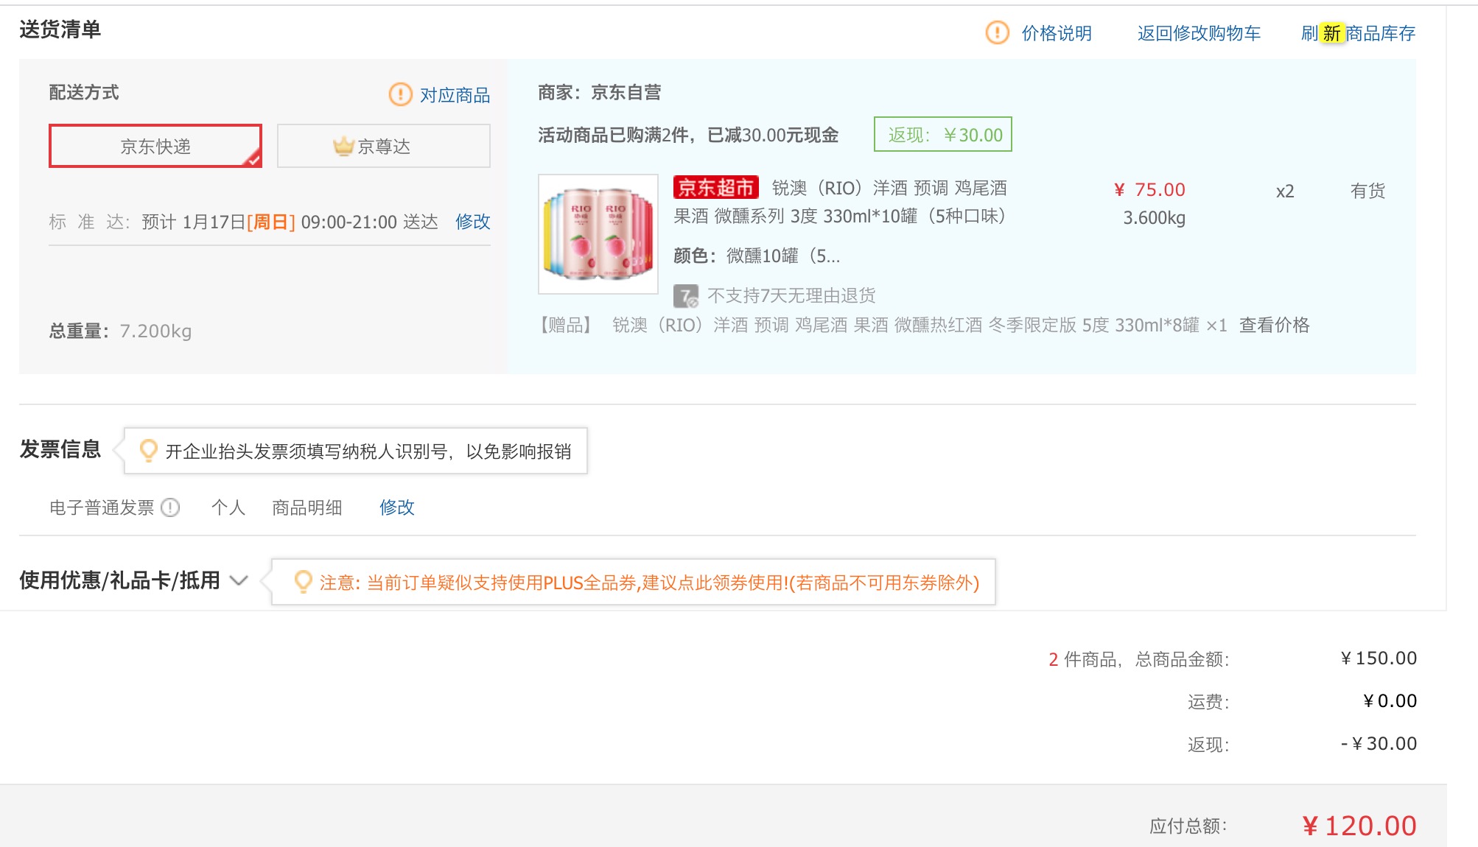Click the 价格说明 exclamation icon

click(x=997, y=32)
